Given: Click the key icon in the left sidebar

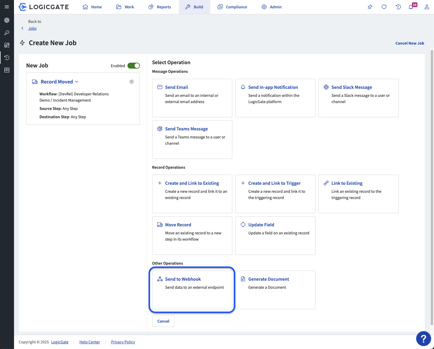Looking at the screenshot, I should [7, 33].
